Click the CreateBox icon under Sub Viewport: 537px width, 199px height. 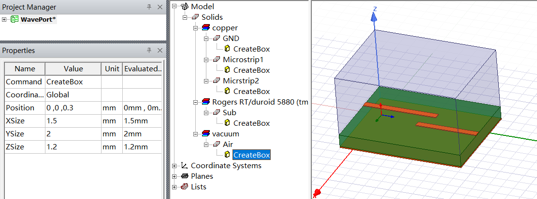pos(227,123)
